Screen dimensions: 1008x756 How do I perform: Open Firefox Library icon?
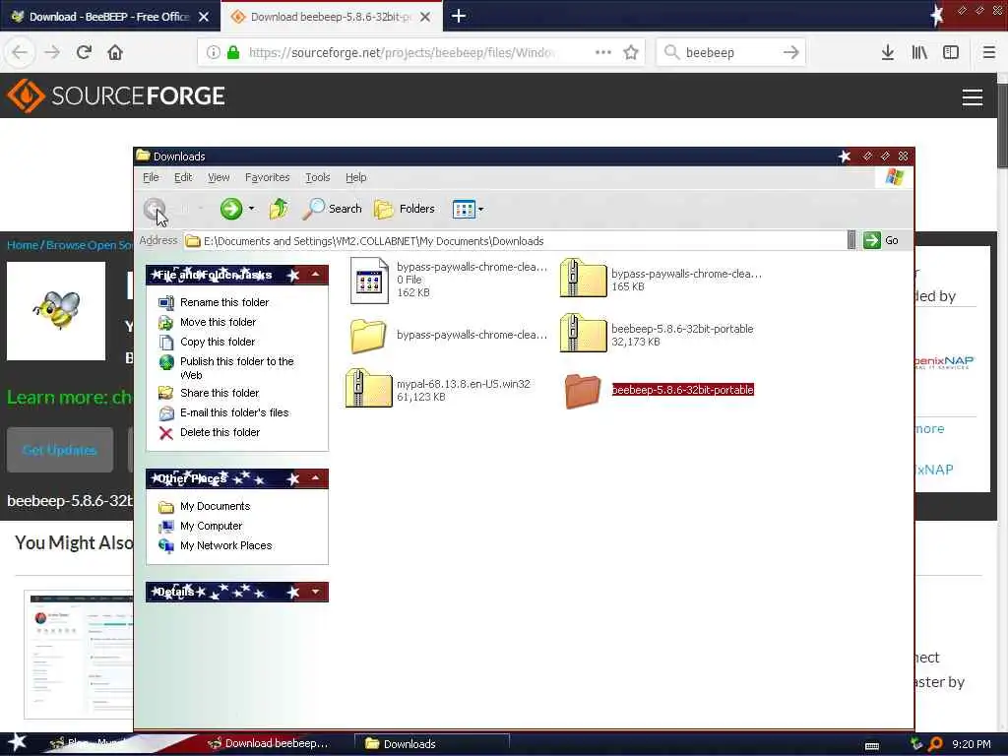(919, 52)
